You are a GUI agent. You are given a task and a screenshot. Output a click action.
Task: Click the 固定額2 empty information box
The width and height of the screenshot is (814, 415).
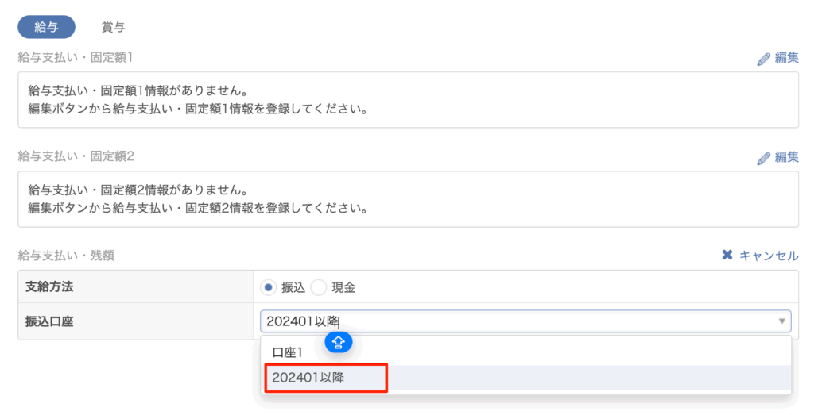407,200
